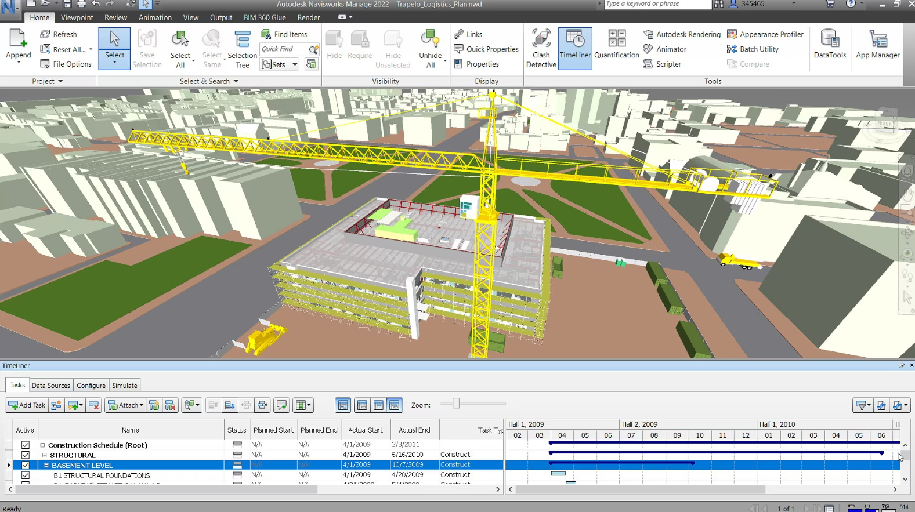
Task: Click the Add Task button
Action: click(27, 405)
